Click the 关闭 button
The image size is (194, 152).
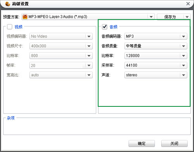(174, 143)
